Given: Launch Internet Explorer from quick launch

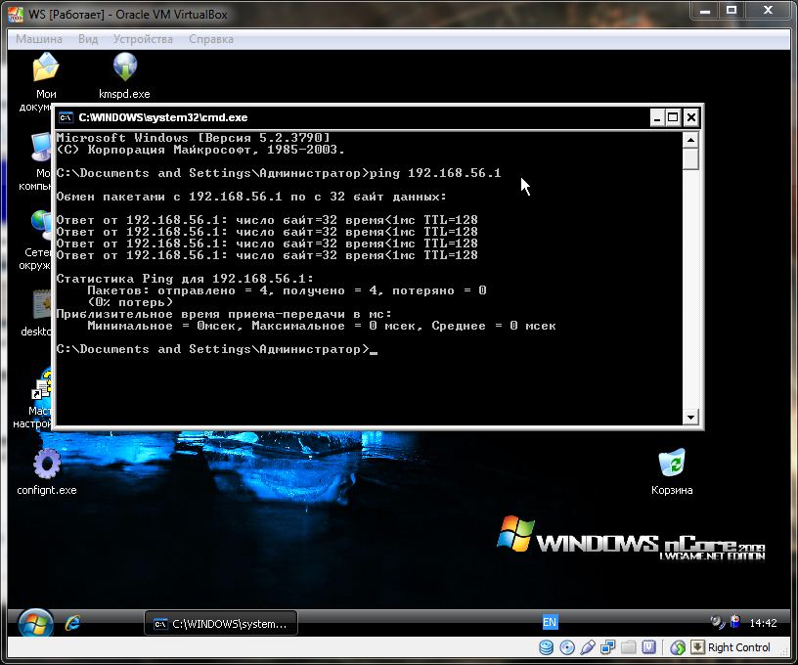Looking at the screenshot, I should click(x=72, y=623).
